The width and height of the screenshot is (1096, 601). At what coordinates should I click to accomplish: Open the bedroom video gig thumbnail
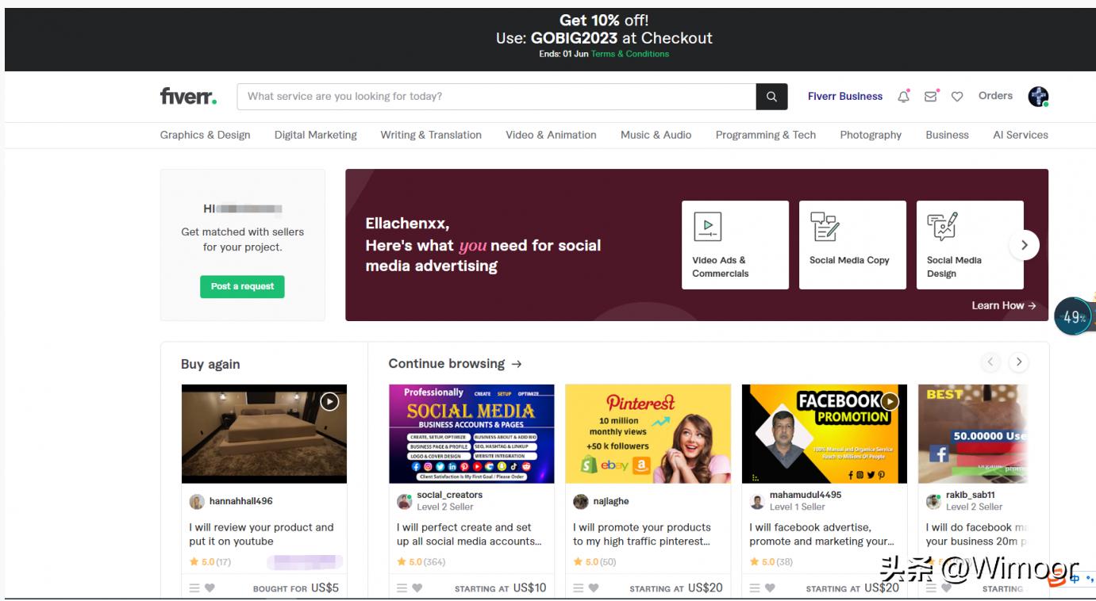point(264,434)
